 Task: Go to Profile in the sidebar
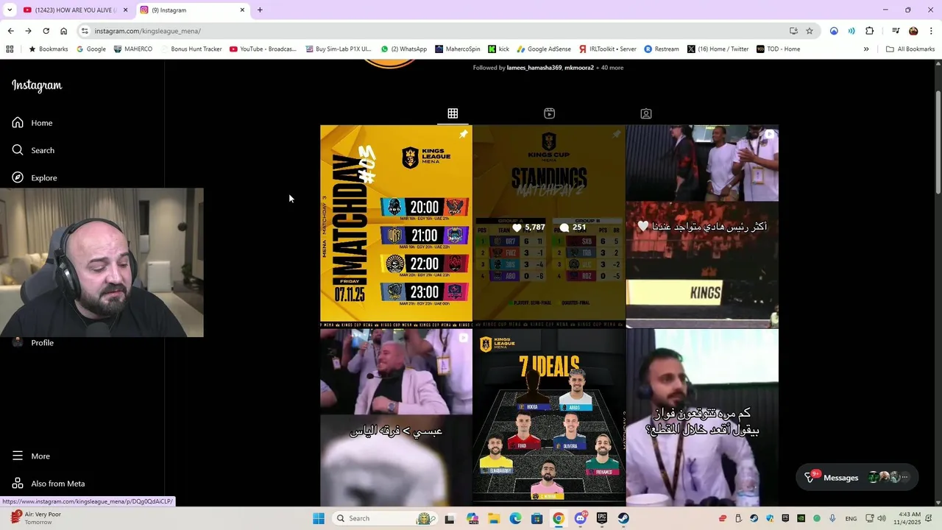(x=33, y=343)
